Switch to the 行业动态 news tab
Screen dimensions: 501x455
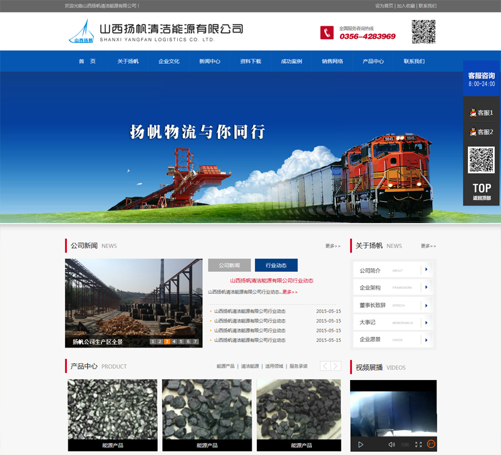[x=276, y=265]
